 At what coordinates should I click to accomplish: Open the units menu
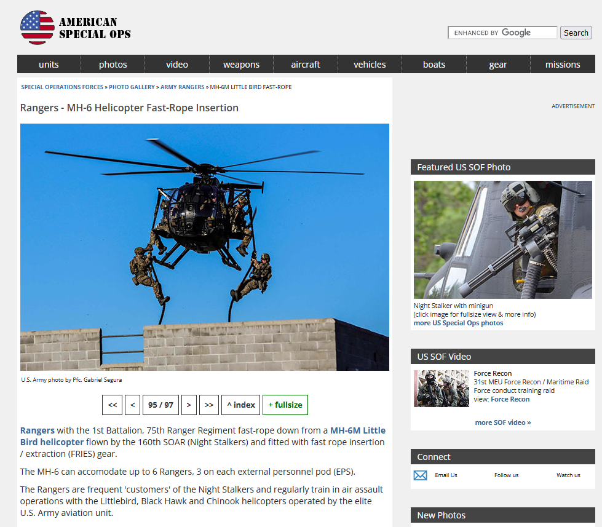point(49,64)
